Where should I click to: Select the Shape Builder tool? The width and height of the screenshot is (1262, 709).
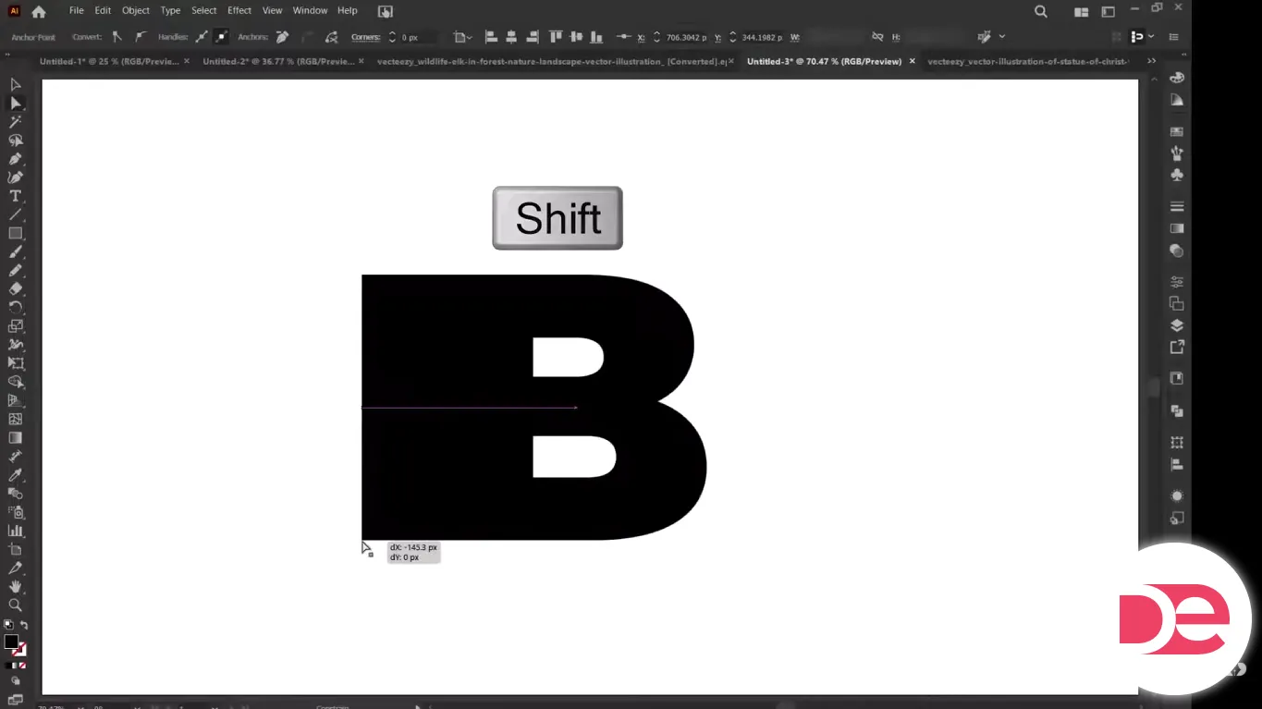[x=16, y=382]
